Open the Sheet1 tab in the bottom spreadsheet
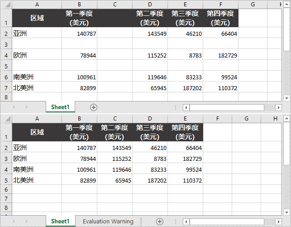291x227 pixels. 60,221
